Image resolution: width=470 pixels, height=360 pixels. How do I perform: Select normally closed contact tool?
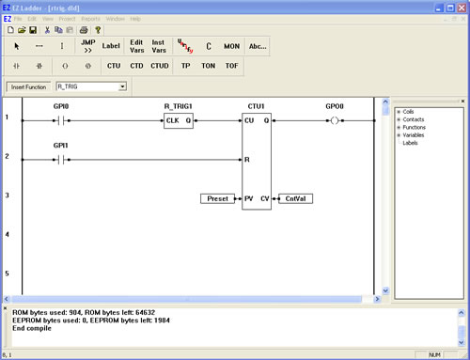point(39,66)
